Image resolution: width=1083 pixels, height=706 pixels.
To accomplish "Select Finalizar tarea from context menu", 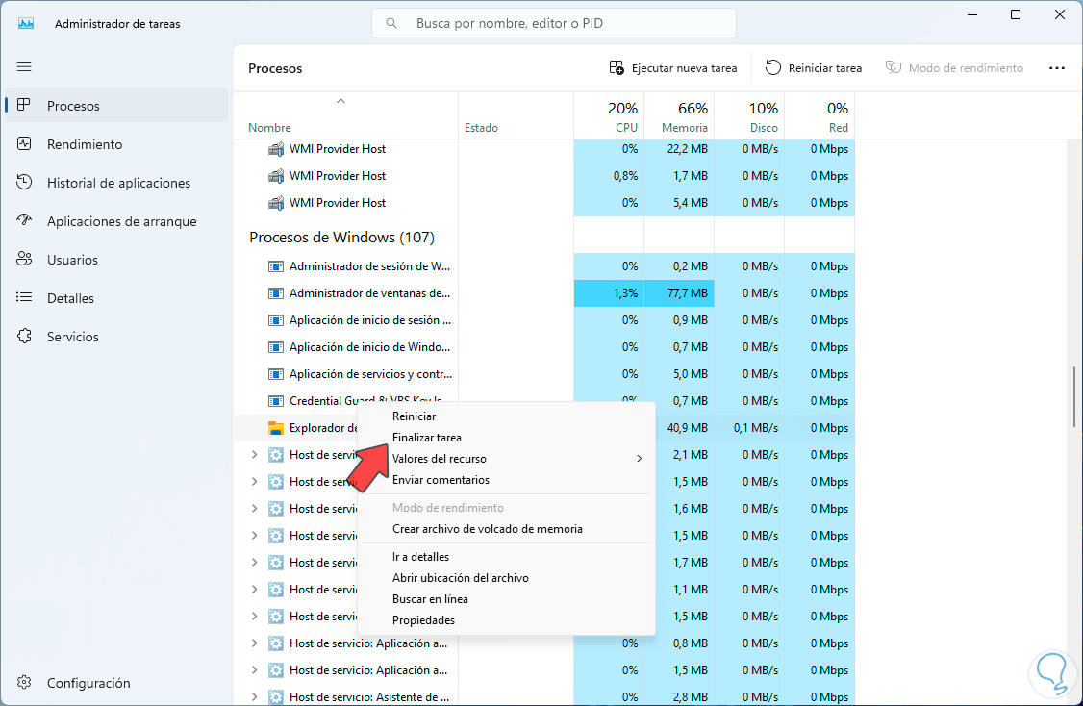I will point(427,438).
